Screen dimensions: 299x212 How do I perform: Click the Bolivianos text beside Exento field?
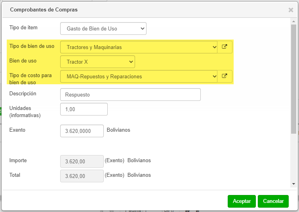click(118, 130)
